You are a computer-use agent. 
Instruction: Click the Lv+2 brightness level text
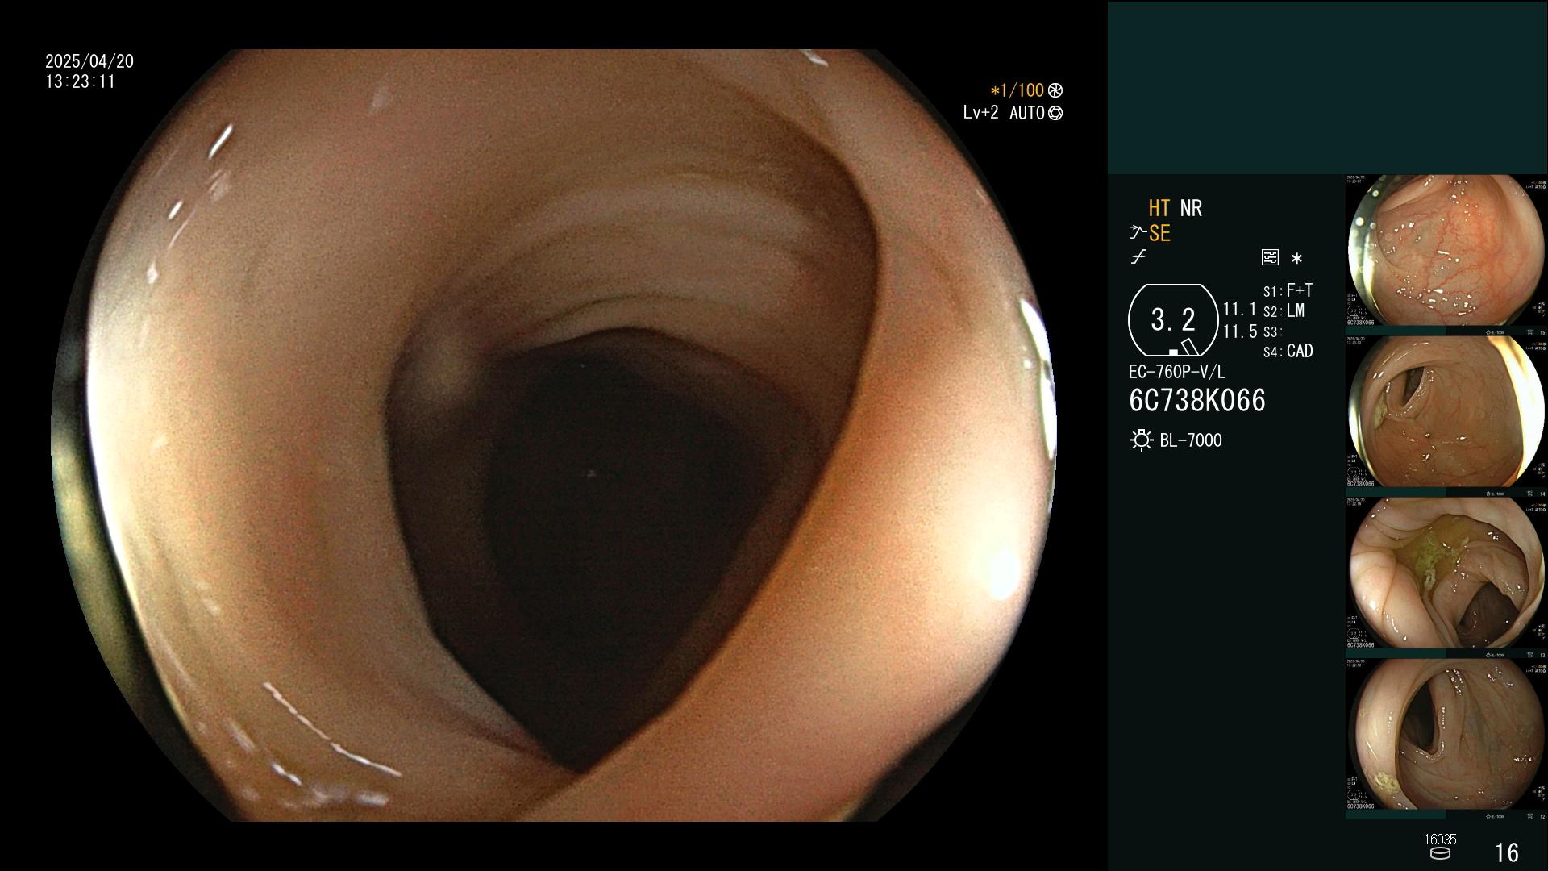click(981, 113)
